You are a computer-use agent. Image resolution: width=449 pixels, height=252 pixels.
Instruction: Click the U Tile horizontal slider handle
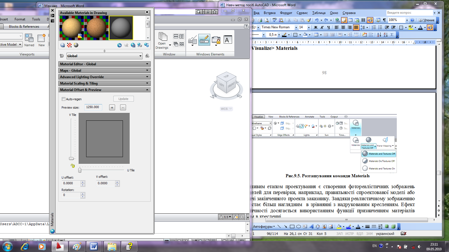click(x=80, y=170)
